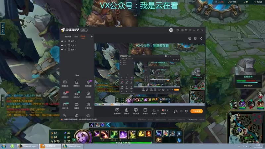Open the 主播任务 streamer task tool
The image size is (265, 149).
(x=88, y=106)
